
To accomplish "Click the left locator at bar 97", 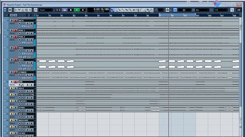I will click(160, 14).
